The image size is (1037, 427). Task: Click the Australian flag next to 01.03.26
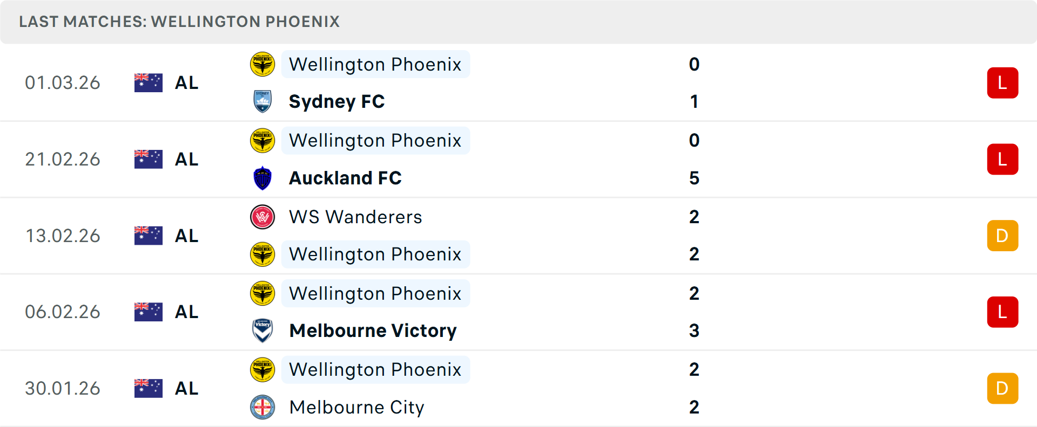coord(147,82)
